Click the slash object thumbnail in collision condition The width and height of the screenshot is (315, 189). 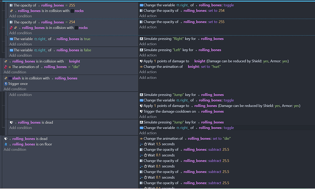10,78
